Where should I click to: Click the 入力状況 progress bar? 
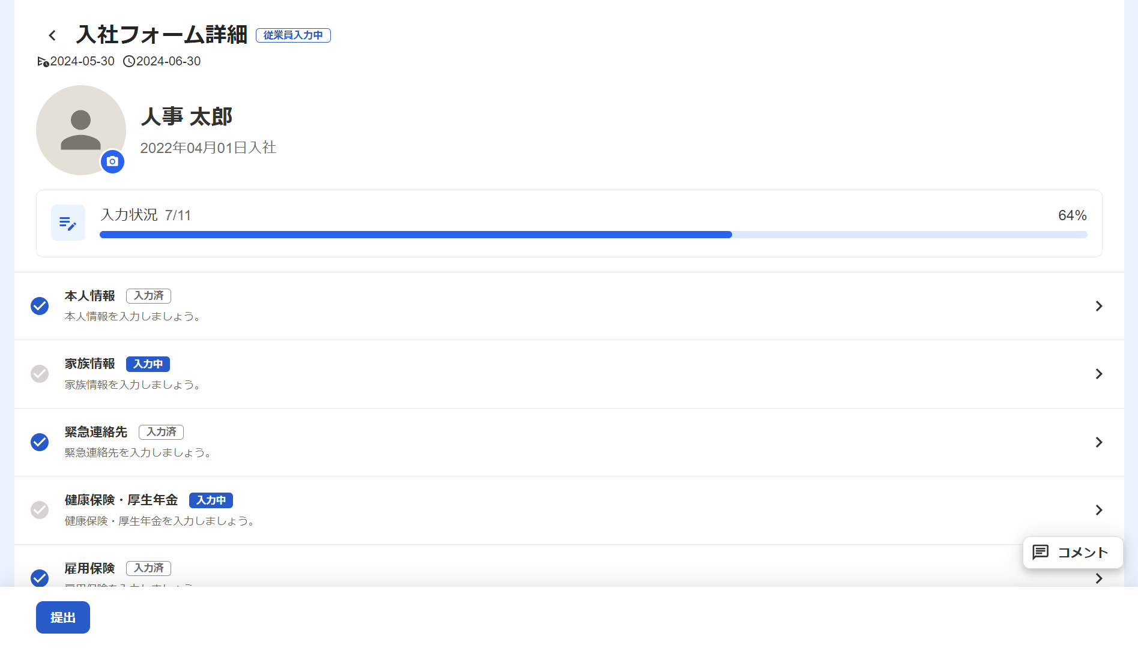[593, 235]
